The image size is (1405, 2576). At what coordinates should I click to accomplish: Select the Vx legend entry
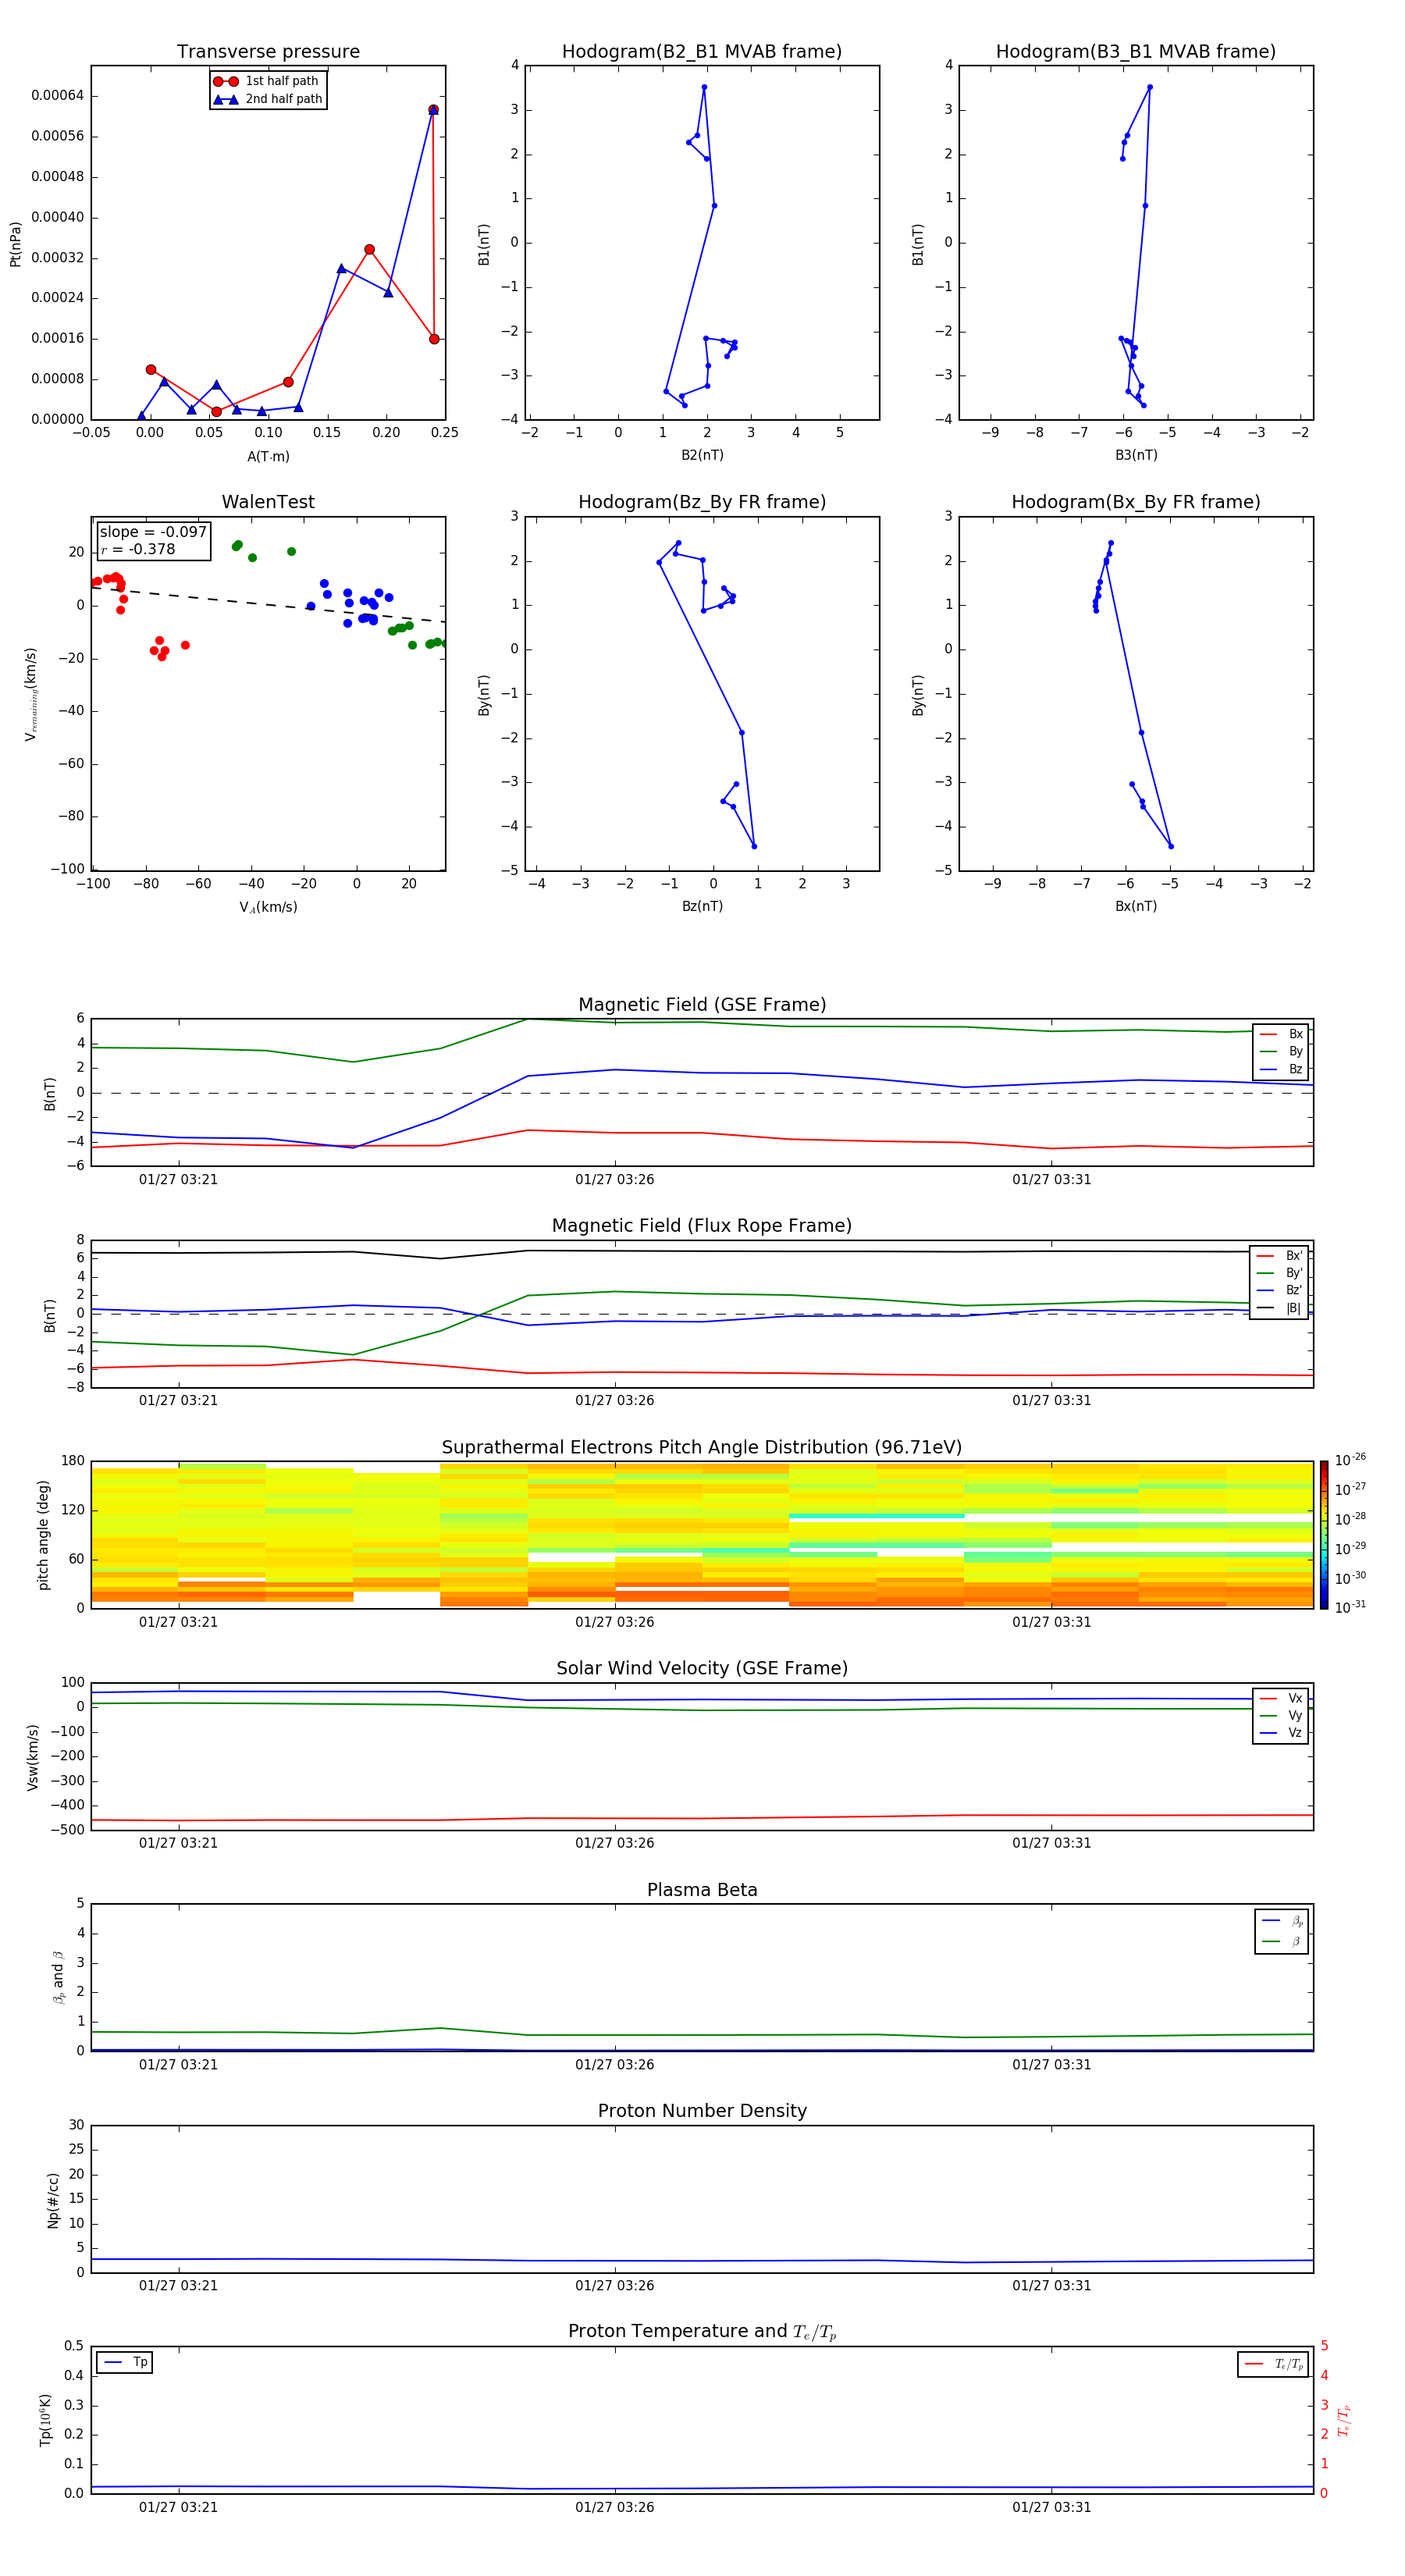(1281, 1698)
